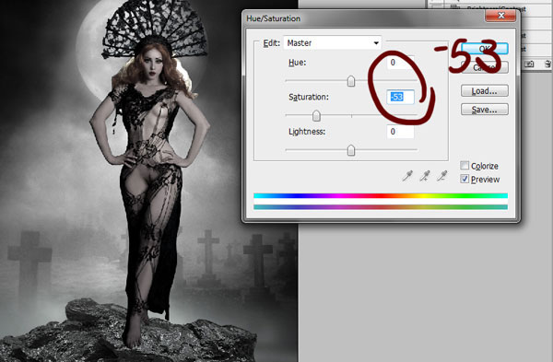Close the Hue/Saturation dialog
Image resolution: width=553 pixels, height=362 pixels.
[500, 15]
